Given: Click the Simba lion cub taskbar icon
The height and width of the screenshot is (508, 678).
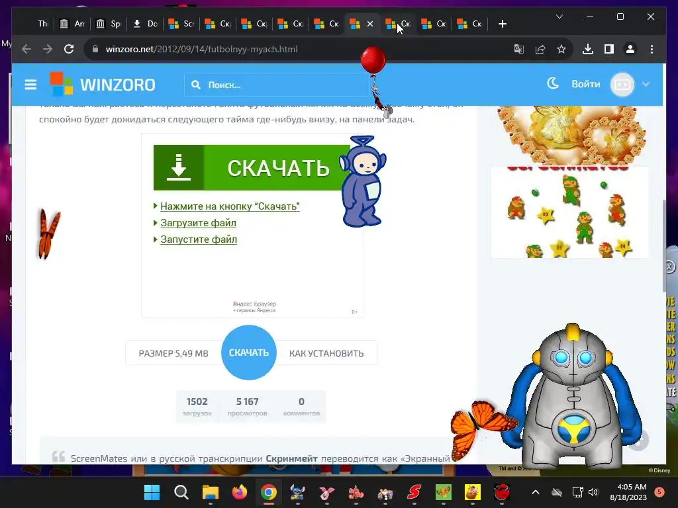Looking at the screenshot, I should click(x=443, y=492).
